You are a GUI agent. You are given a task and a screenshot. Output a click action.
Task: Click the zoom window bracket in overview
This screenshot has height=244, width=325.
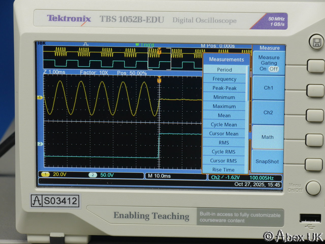coord(159,58)
